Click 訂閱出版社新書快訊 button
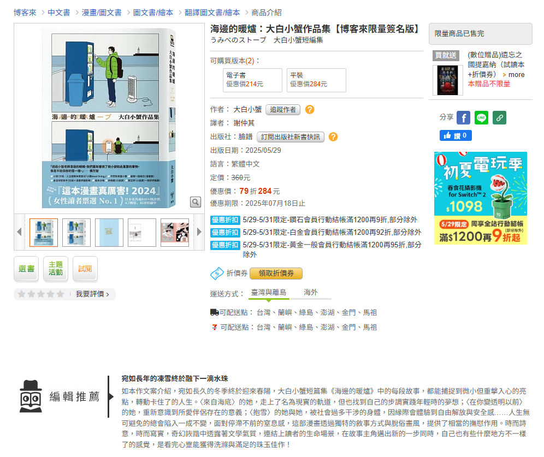544x457 pixels. [x=291, y=137]
